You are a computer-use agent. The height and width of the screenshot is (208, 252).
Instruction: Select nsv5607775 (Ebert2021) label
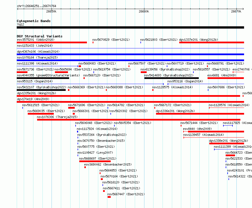(x=96, y=147)
